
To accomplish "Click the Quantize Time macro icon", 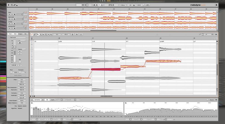I will point(77,34).
